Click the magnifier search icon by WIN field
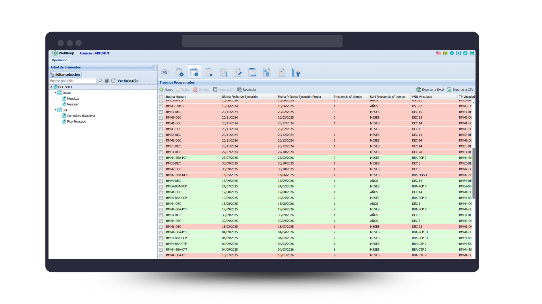542x304 pixels. (100, 81)
